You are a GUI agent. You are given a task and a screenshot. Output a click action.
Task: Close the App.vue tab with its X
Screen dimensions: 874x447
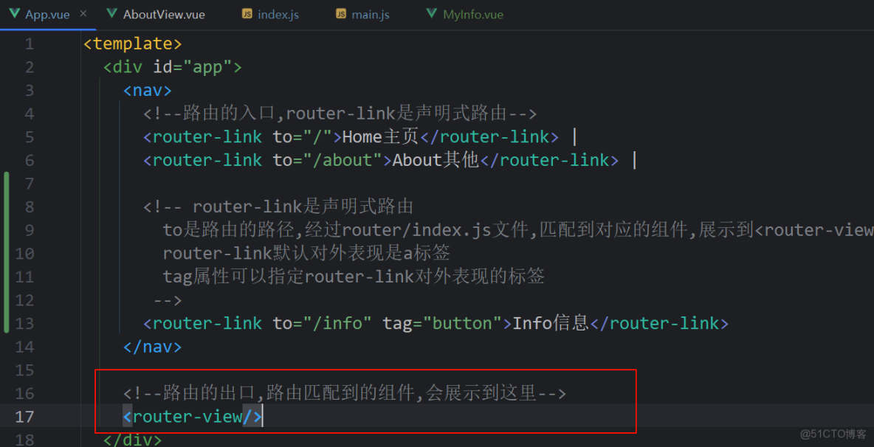82,12
